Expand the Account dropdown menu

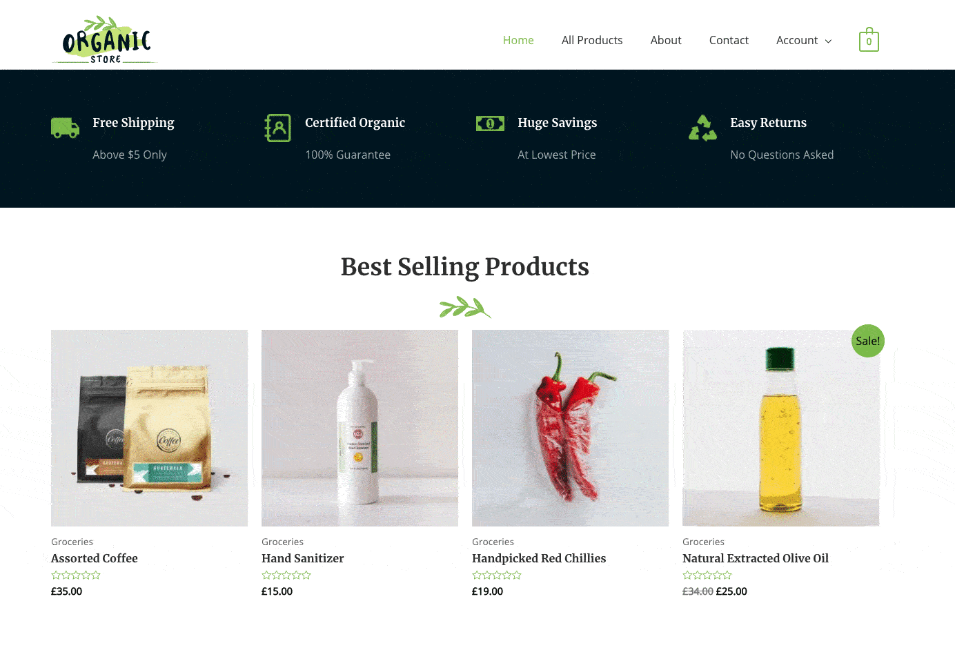pyautogui.click(x=804, y=40)
